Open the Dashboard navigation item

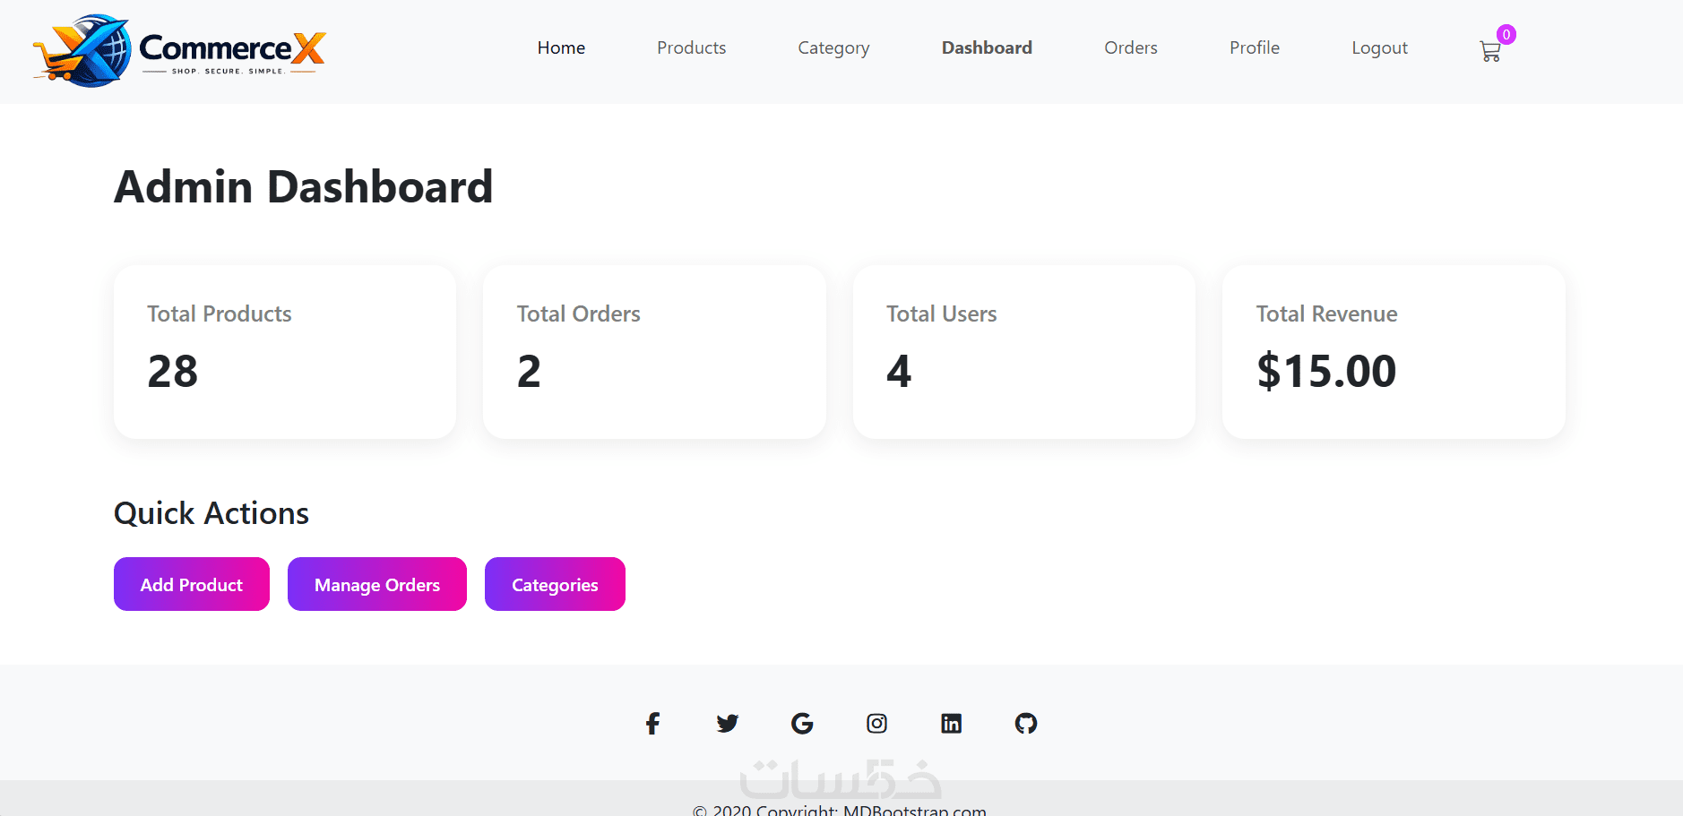coord(987,47)
